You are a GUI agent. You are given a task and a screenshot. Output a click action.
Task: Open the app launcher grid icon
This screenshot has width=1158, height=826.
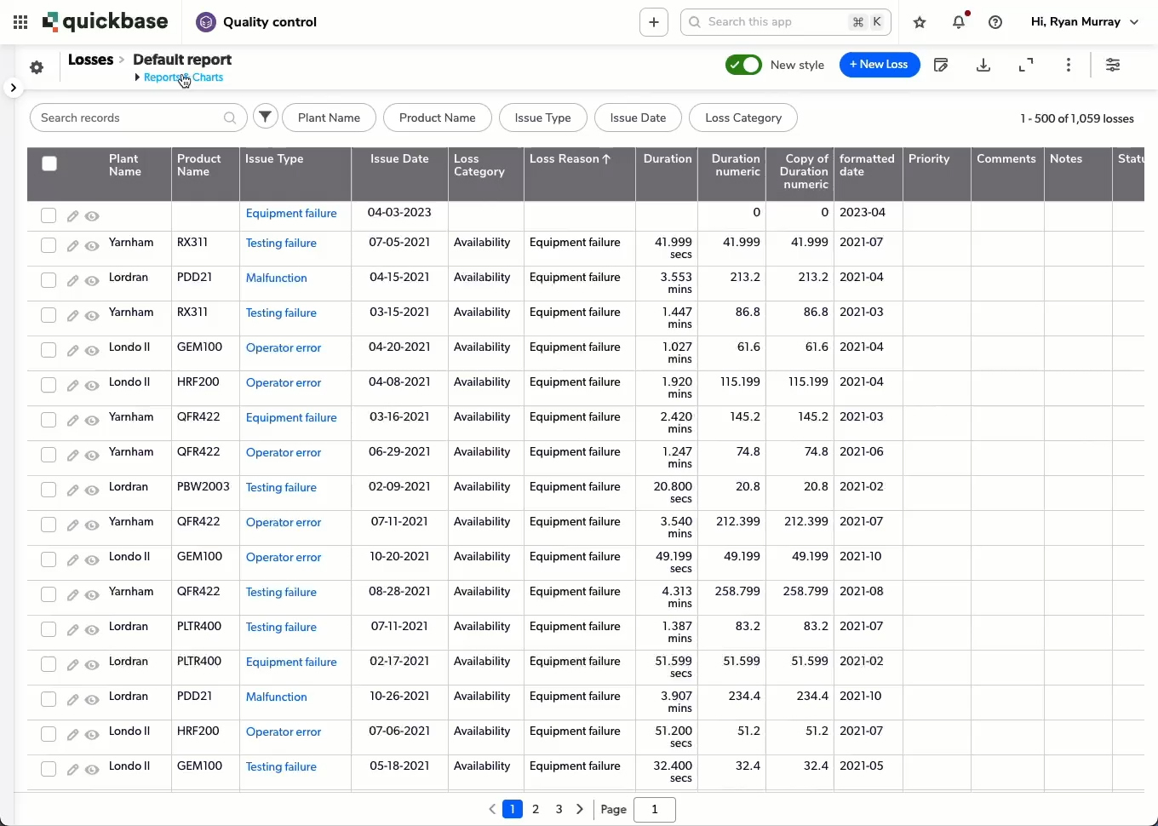(x=20, y=22)
